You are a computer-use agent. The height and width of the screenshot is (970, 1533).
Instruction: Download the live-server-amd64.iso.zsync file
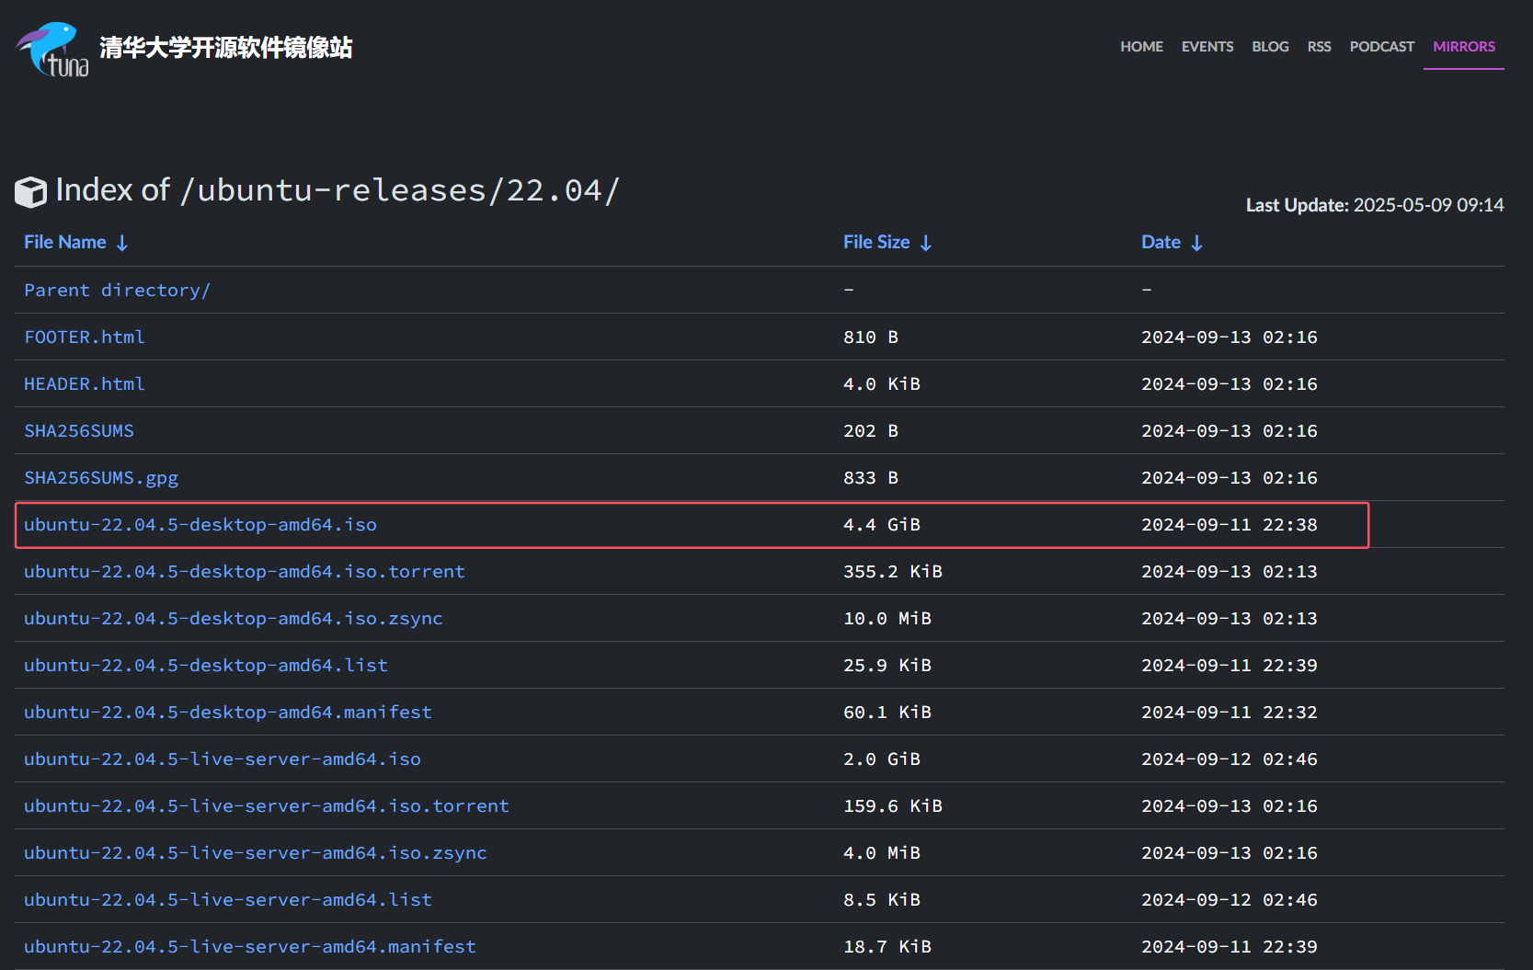(x=256, y=853)
